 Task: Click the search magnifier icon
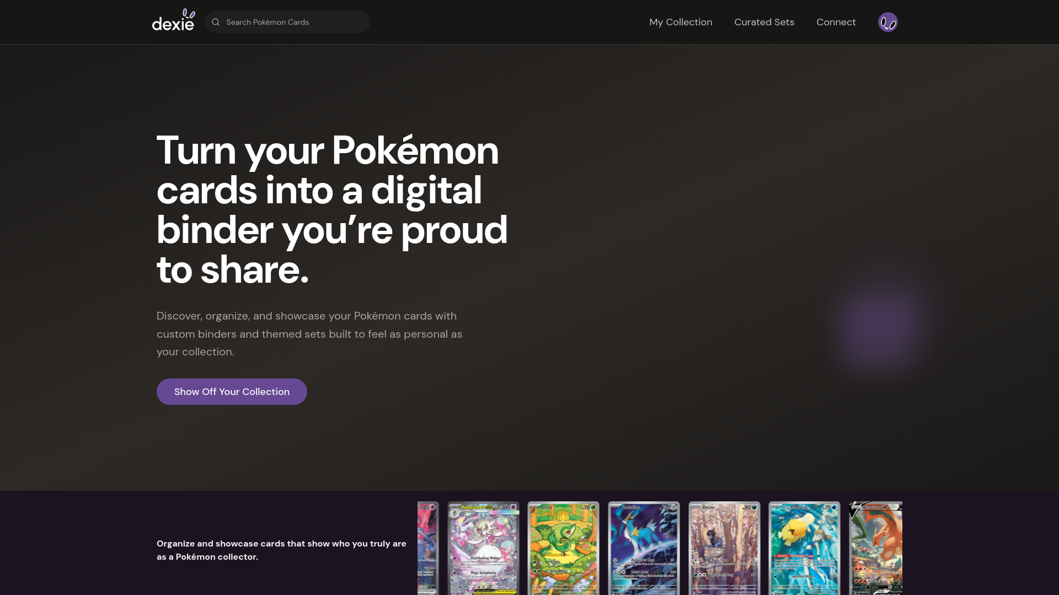(x=216, y=22)
